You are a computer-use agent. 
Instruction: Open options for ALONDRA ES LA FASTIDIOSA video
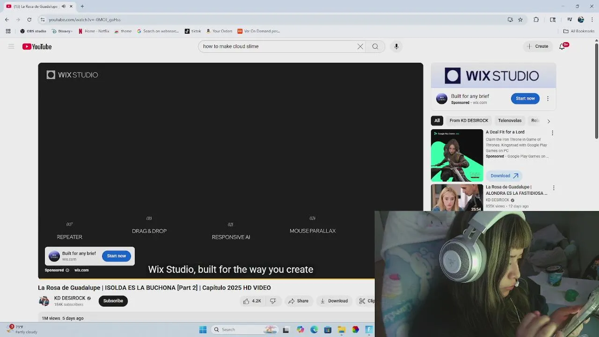pyautogui.click(x=554, y=188)
